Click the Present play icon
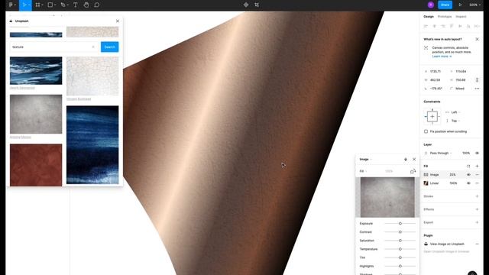 (x=460, y=5)
